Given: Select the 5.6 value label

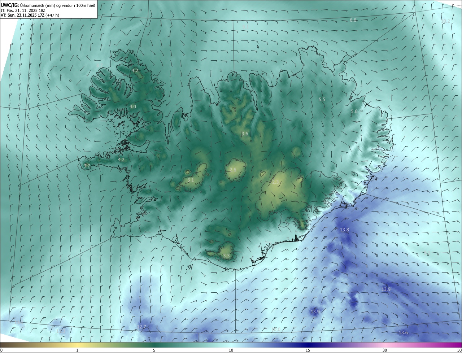Looking at the screenshot, I should [354, 112].
